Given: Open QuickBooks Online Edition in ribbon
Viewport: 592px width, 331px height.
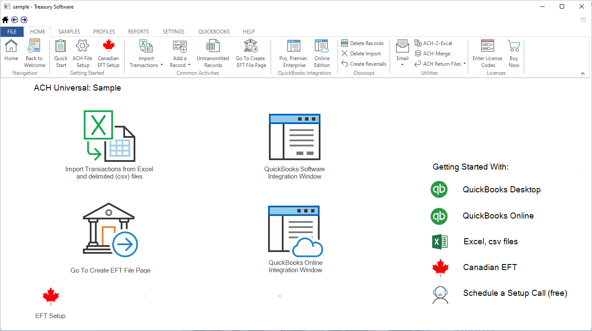Looking at the screenshot, I should click(x=322, y=53).
